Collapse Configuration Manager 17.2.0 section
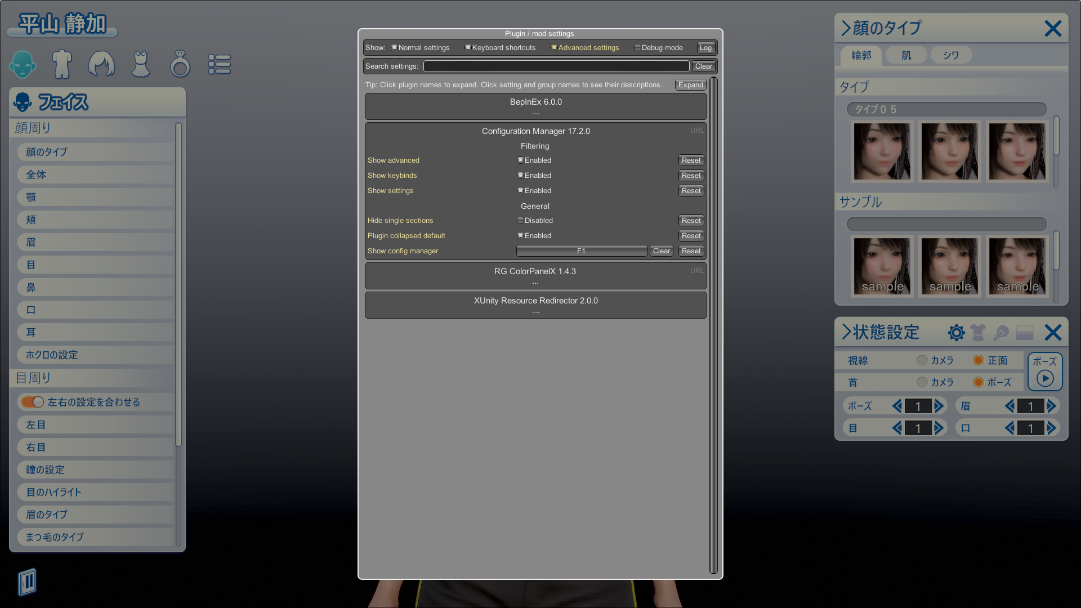 coord(535,131)
